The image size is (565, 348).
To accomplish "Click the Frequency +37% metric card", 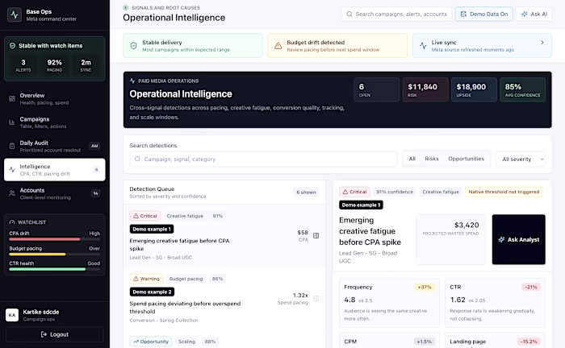I will (389, 303).
